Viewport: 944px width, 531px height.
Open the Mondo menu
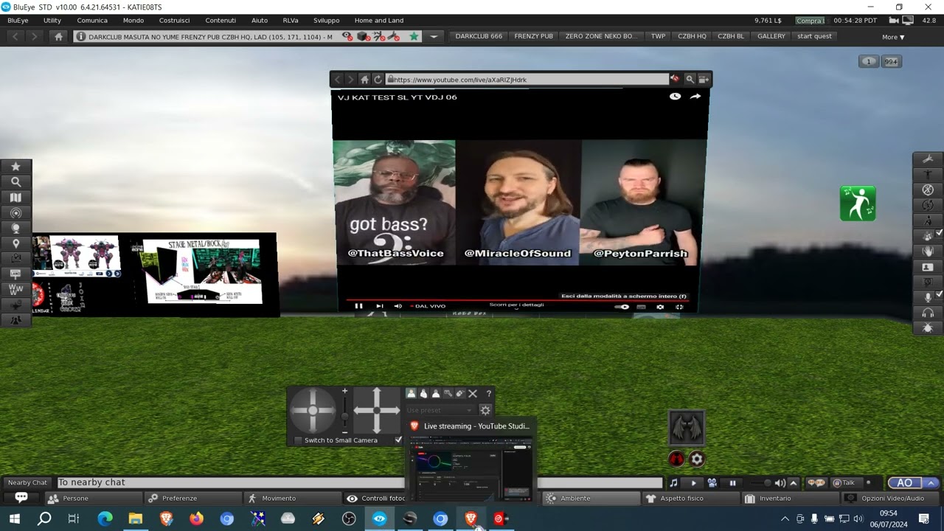[x=133, y=21]
